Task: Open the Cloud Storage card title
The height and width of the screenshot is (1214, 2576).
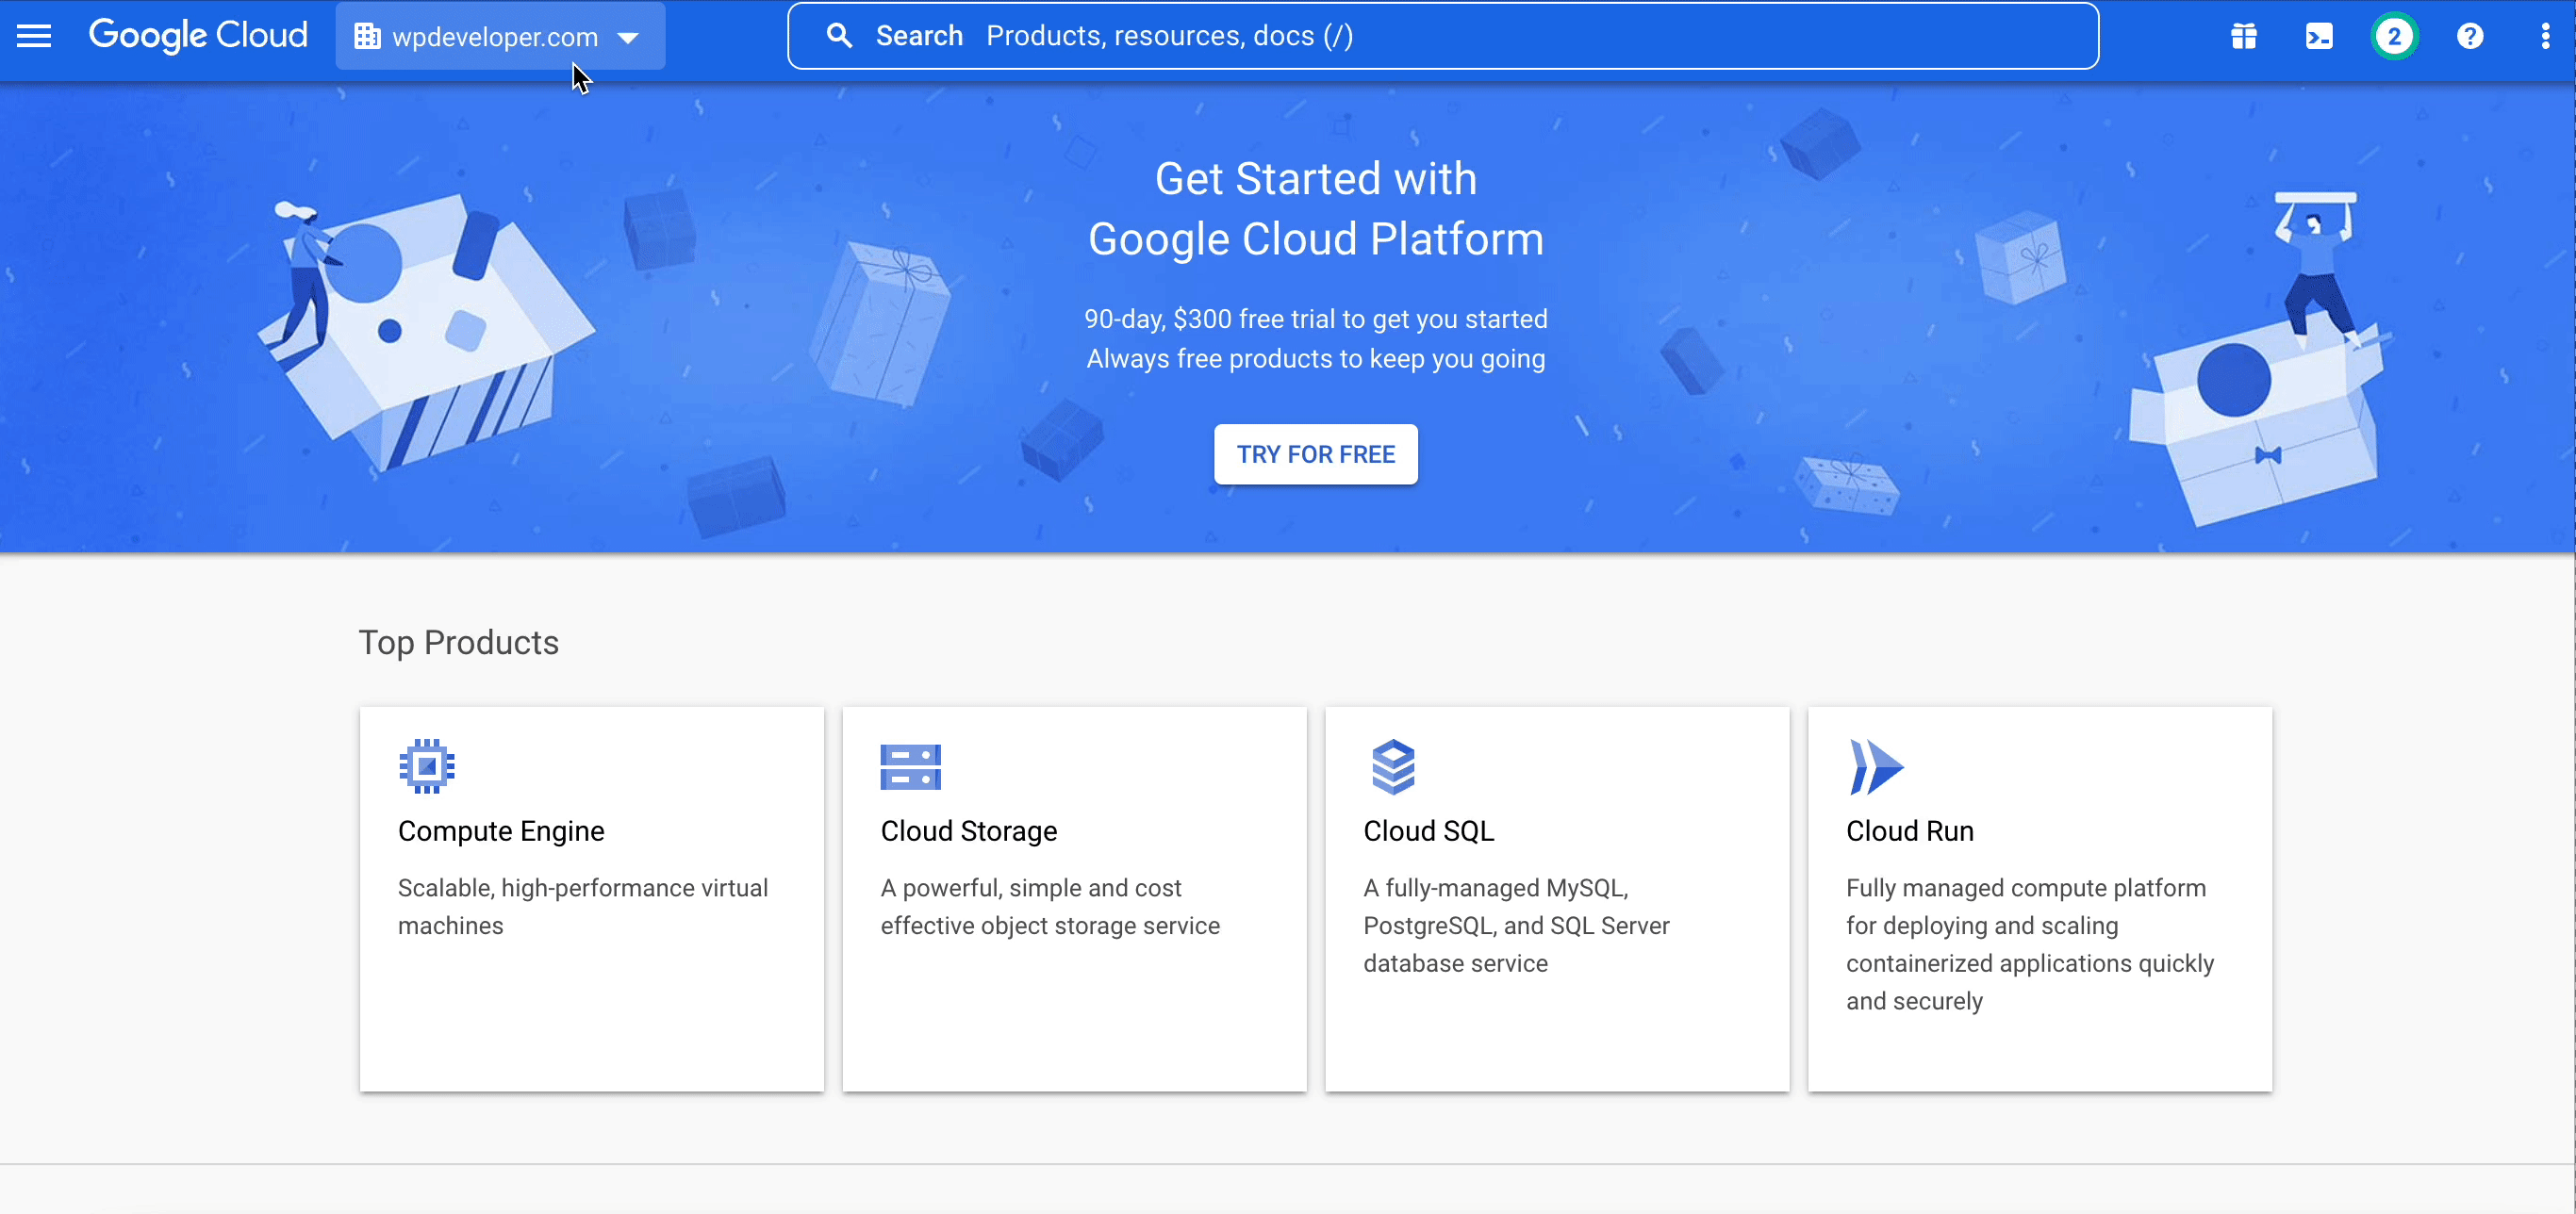Action: (968, 831)
